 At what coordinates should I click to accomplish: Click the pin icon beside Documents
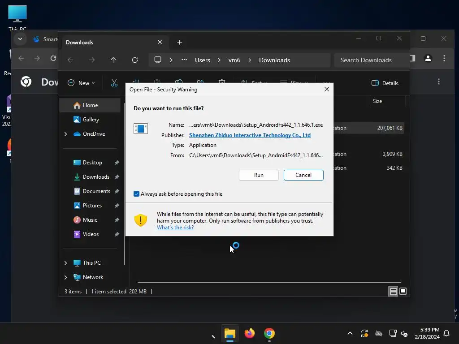click(x=117, y=191)
